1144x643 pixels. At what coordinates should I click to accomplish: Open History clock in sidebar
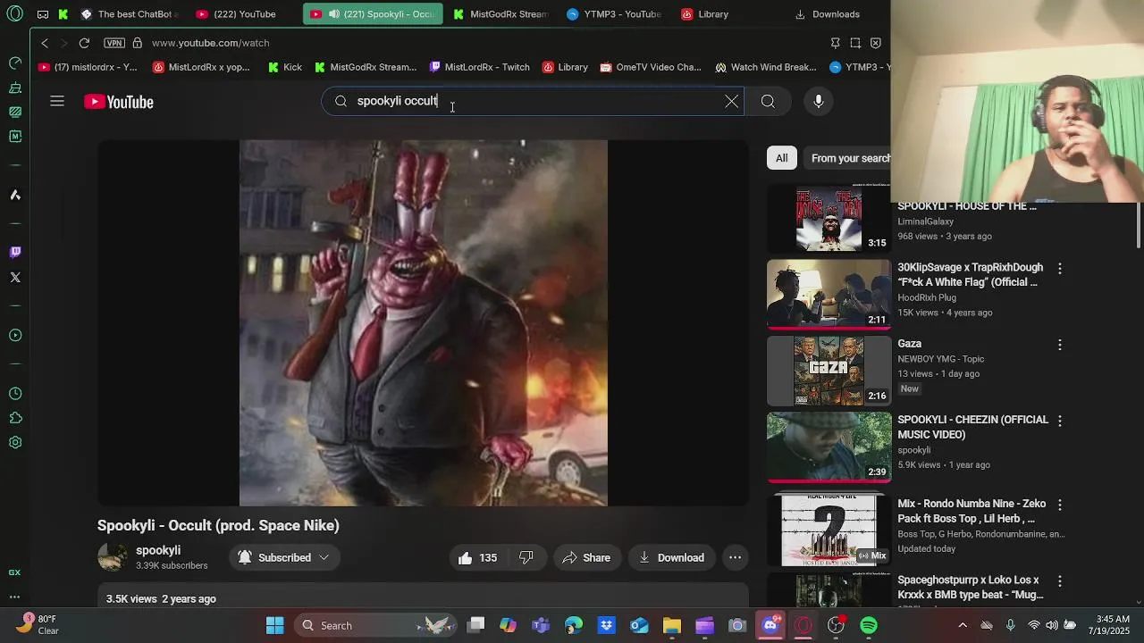15,394
